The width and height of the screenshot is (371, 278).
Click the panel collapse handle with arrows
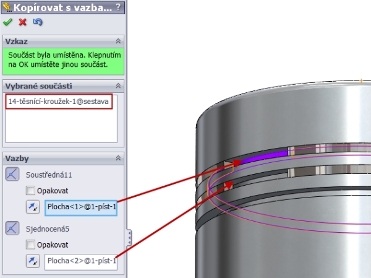129,238
